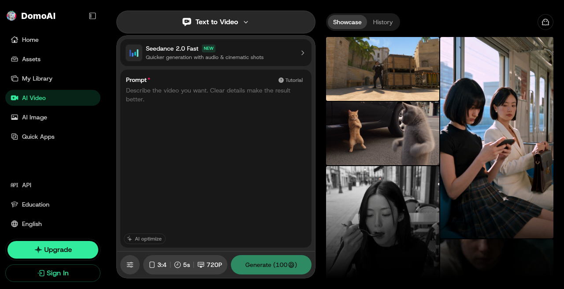Click the Prompt label text

[x=136, y=80]
